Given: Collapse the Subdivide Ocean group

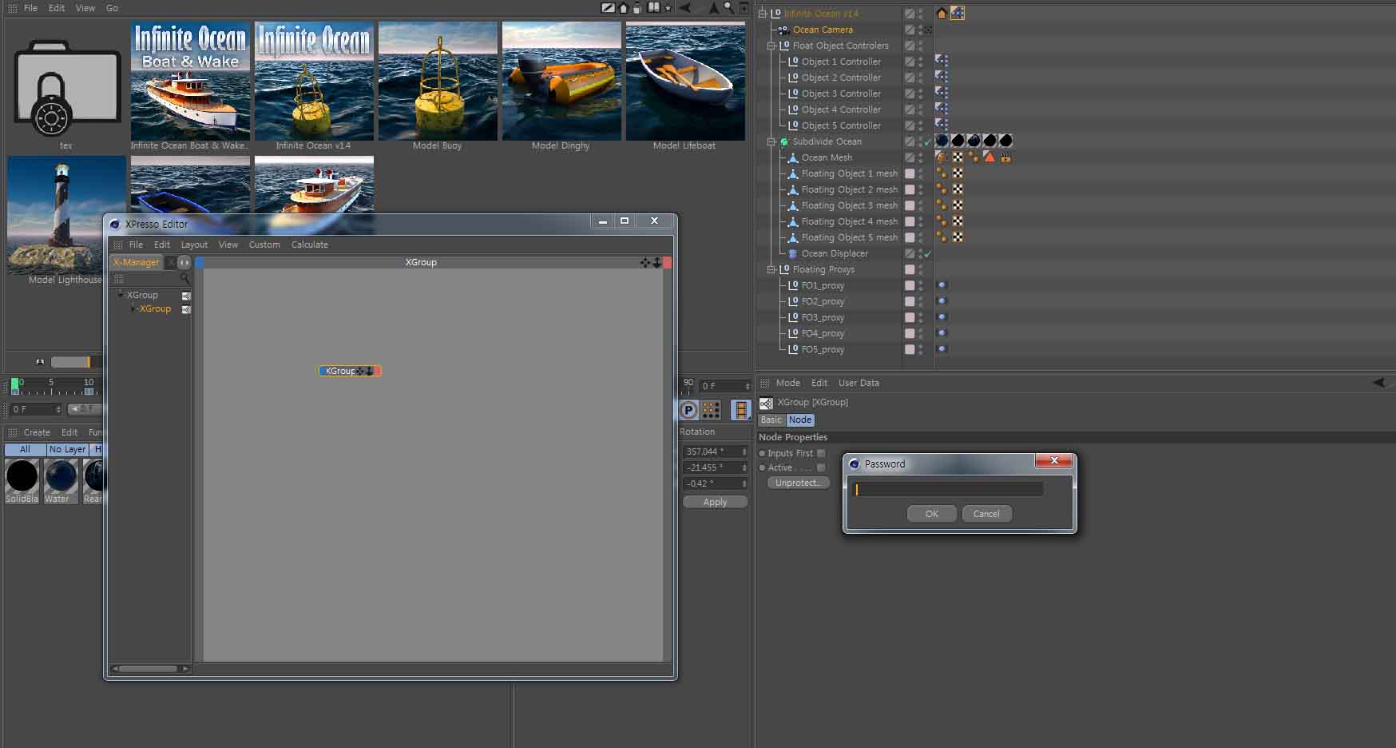Looking at the screenshot, I should [771, 141].
